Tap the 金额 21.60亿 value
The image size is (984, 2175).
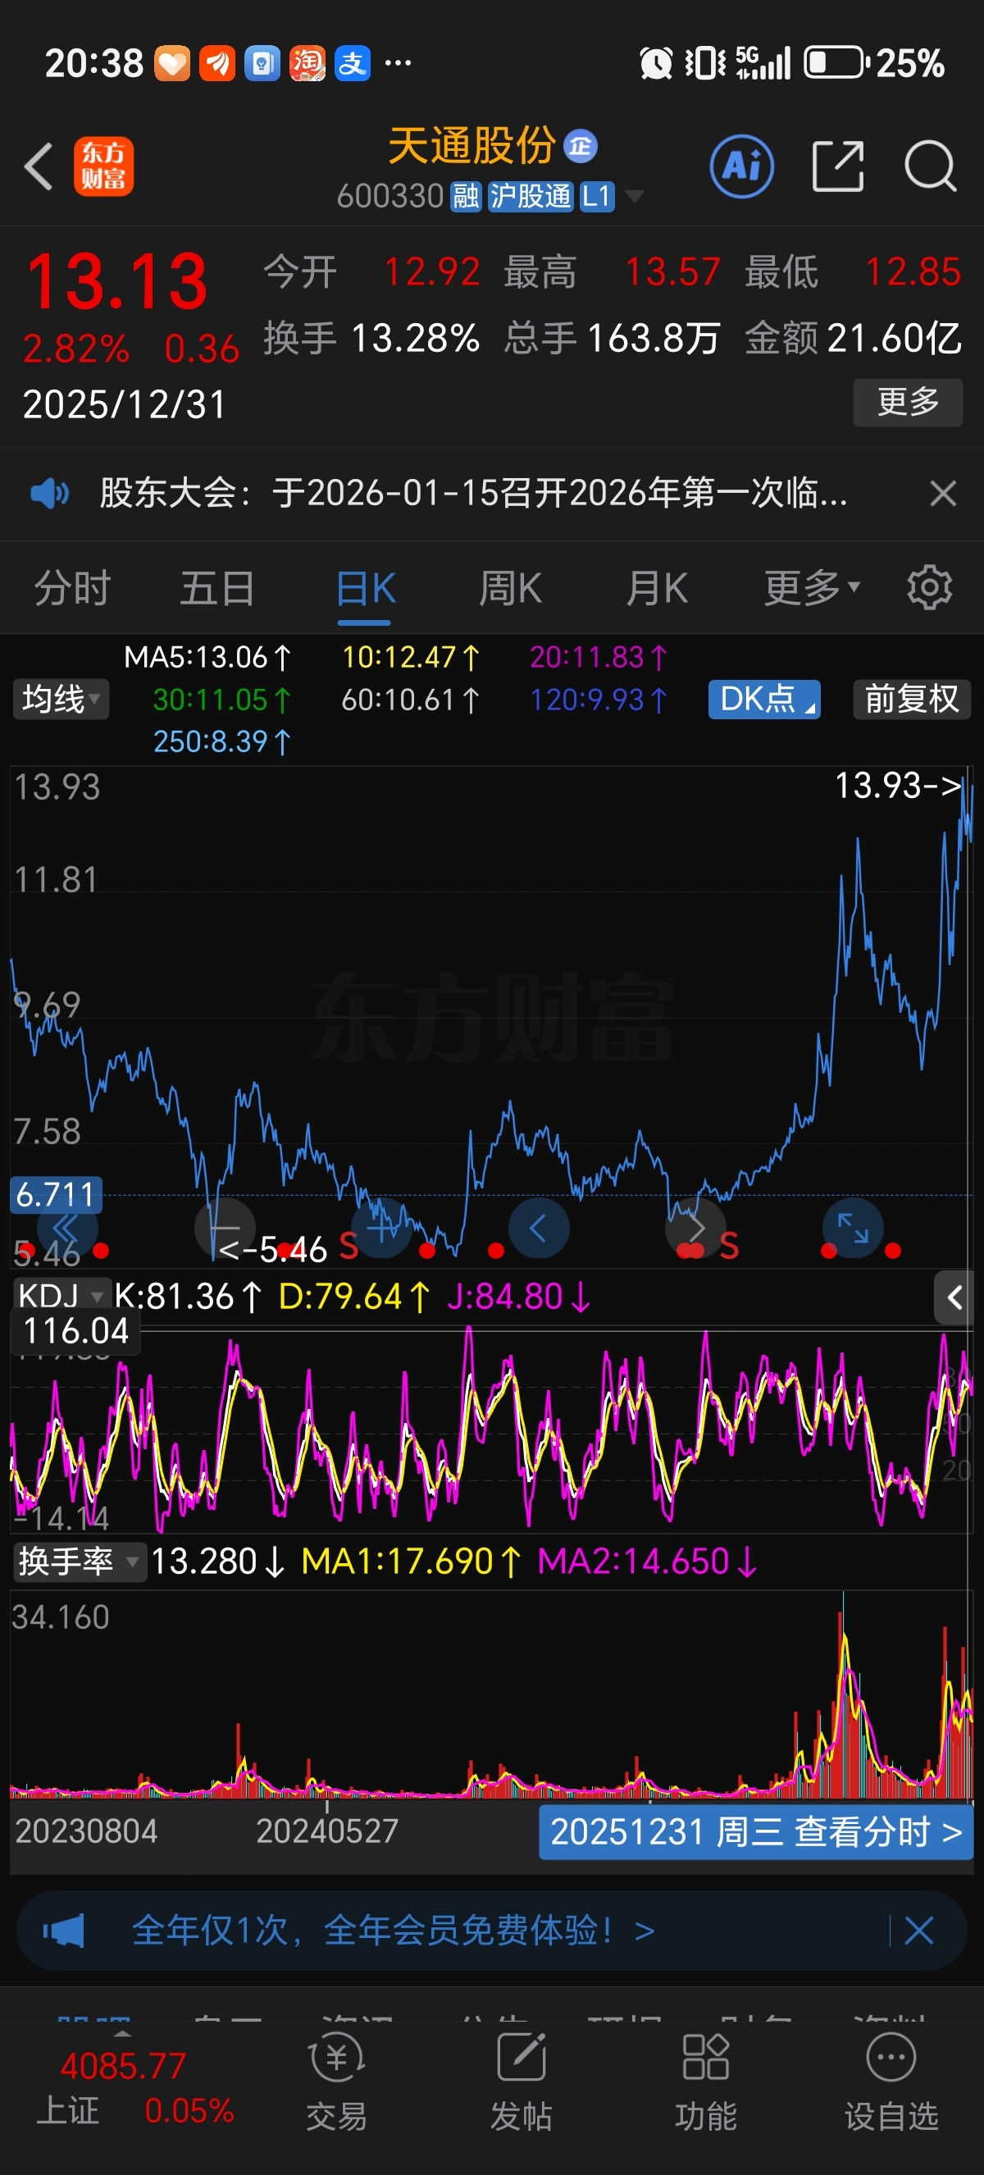(x=895, y=338)
